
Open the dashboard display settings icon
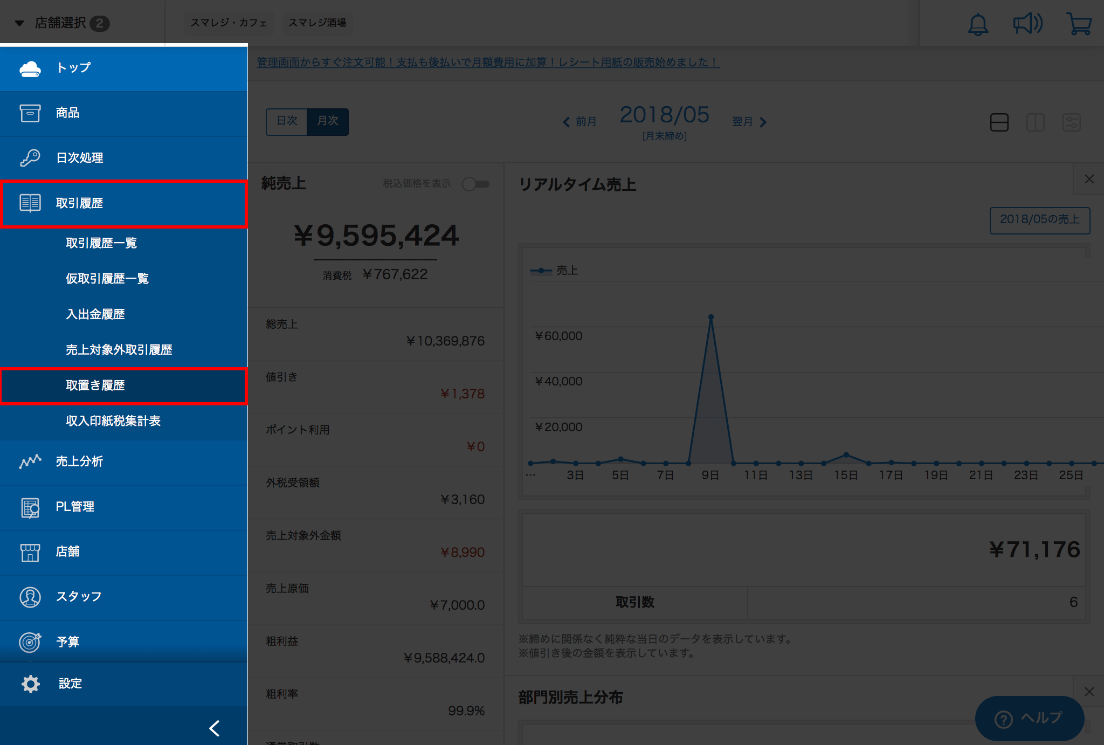click(x=1072, y=122)
